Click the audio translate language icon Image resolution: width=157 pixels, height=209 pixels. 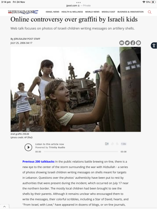coord(107,144)
